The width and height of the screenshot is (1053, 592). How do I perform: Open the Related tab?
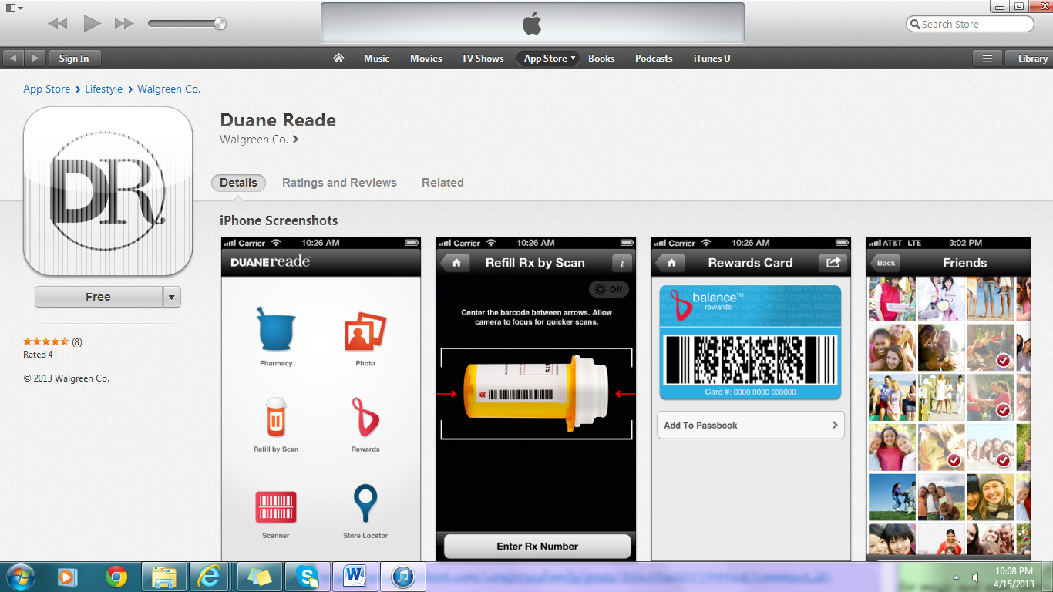[x=442, y=183]
